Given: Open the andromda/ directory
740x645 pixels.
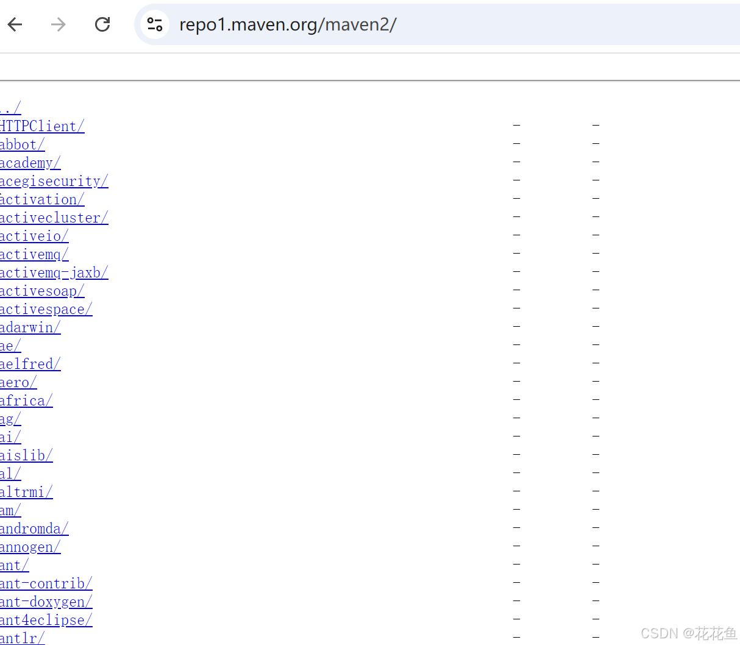Looking at the screenshot, I should (34, 529).
